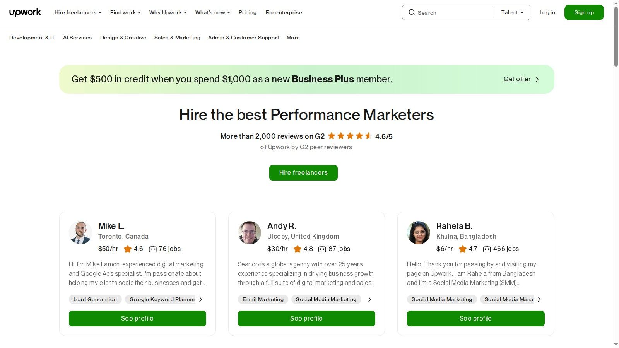Click the Get offer arrow icon
Viewport: 619px width, 348px height.
(x=537, y=79)
